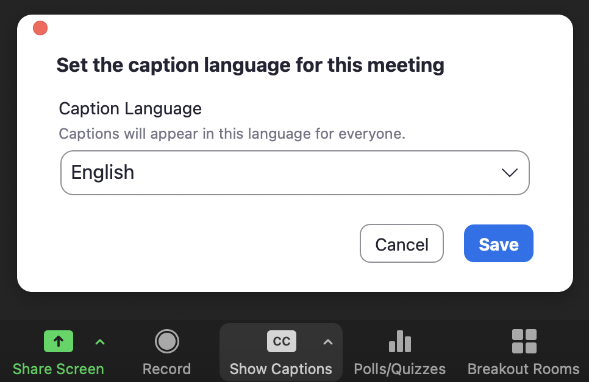This screenshot has width=589, height=382.
Task: Click the Show Captions label
Action: pos(280,369)
